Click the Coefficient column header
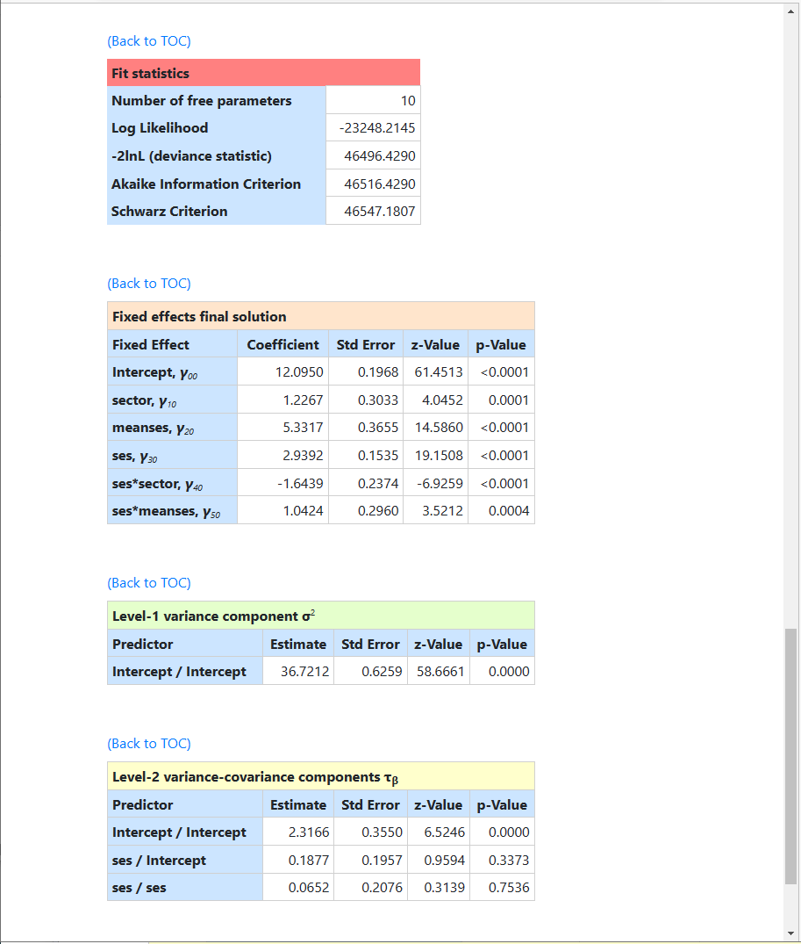Image resolution: width=801 pixels, height=944 pixels. 282,345
